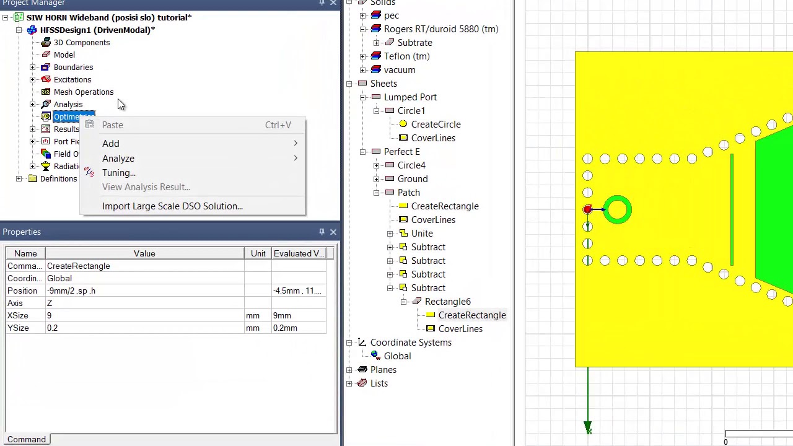Click the Tuning icon in context menu
The width and height of the screenshot is (793, 446).
tap(90, 173)
